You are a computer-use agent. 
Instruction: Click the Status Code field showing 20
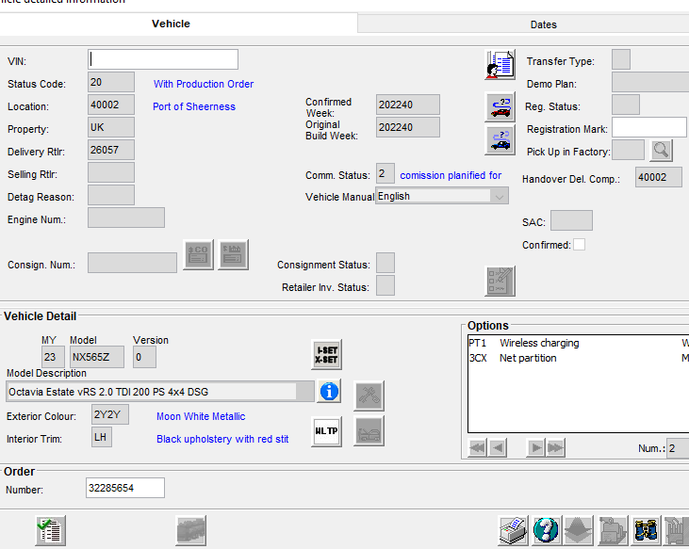(x=111, y=82)
